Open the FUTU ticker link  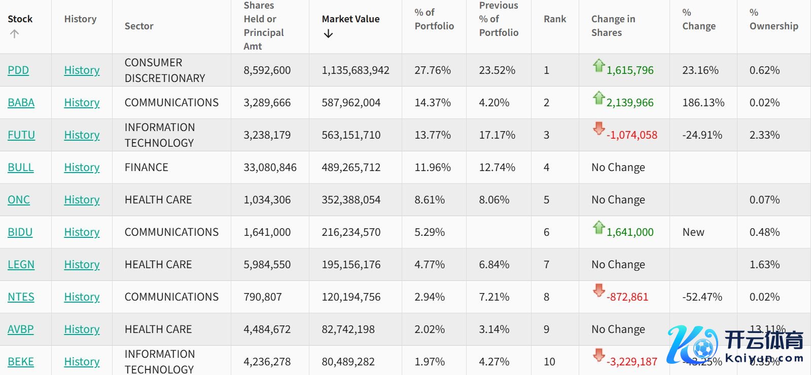[x=21, y=135]
